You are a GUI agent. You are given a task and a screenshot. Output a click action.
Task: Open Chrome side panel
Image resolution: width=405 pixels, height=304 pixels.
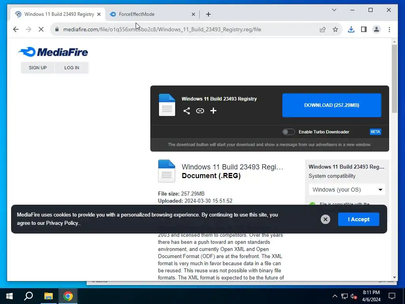coord(364,29)
